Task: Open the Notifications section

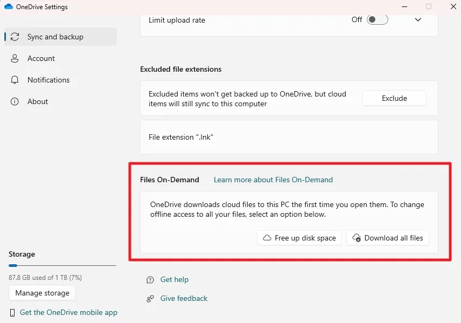Action: 61,80
